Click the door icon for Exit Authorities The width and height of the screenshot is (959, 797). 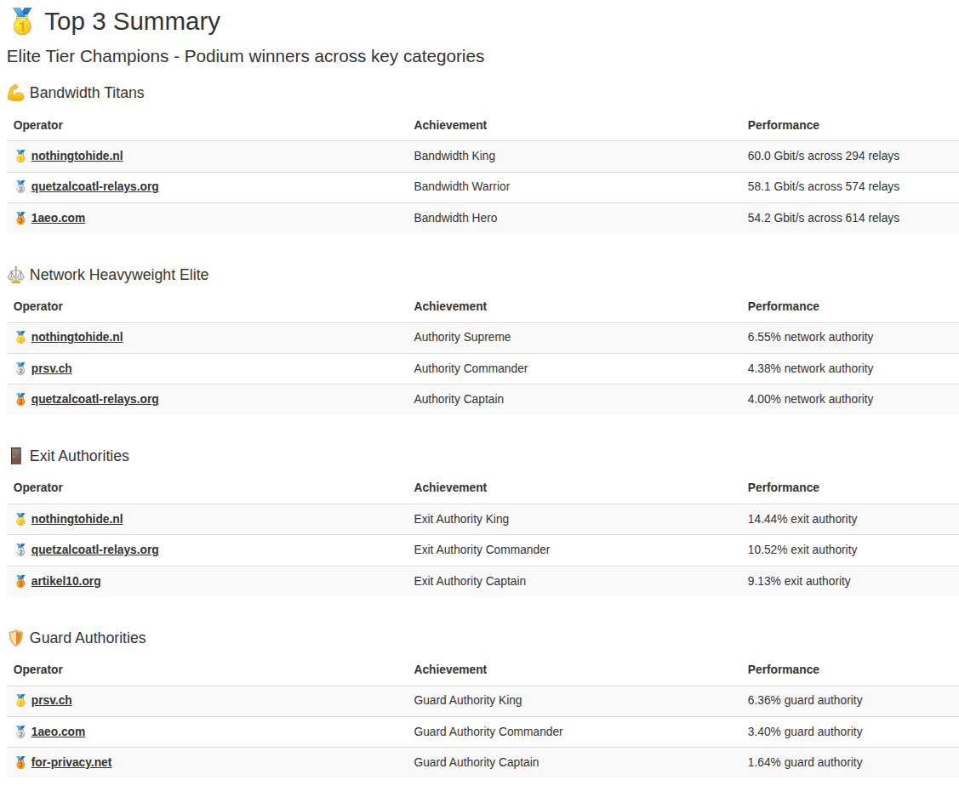(15, 456)
